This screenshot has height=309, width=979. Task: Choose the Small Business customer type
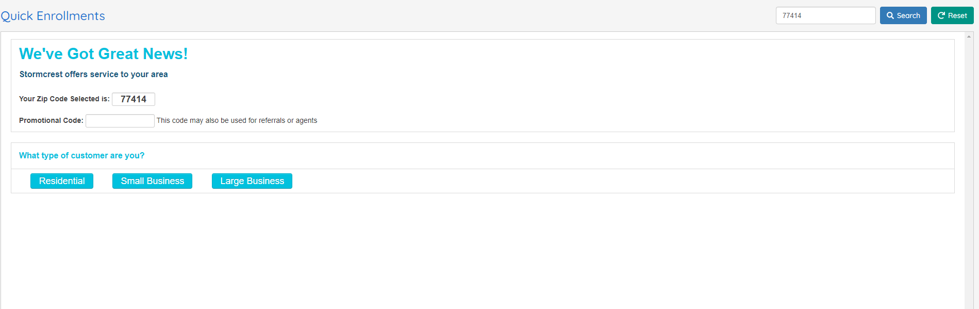tap(152, 181)
